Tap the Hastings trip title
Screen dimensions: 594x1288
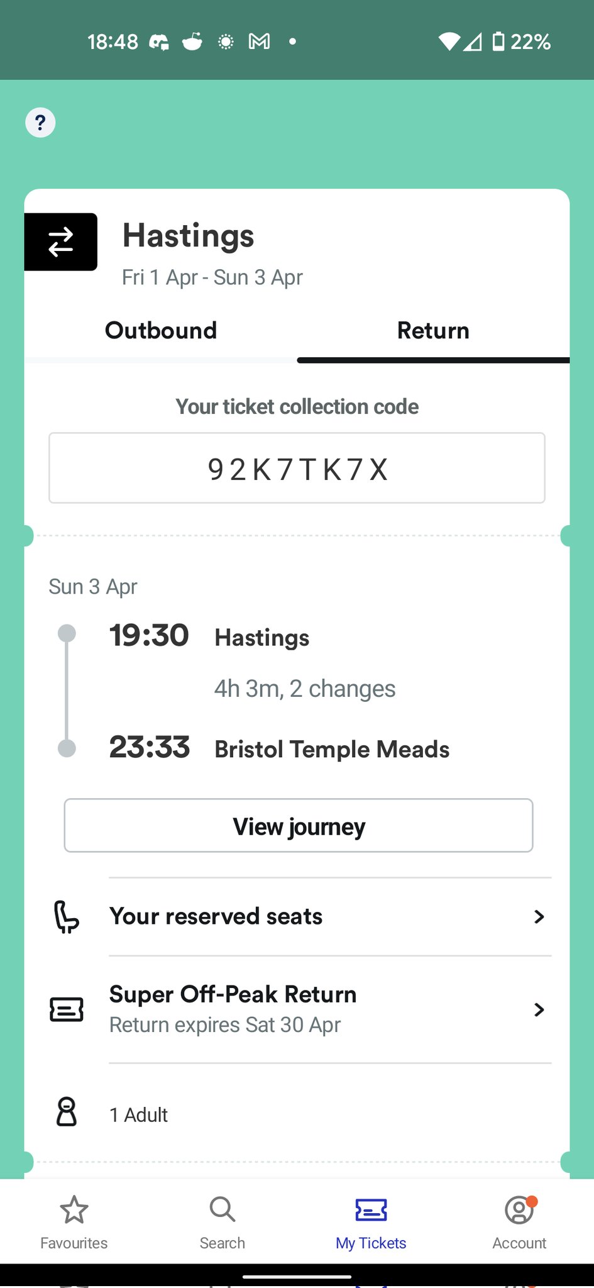pyautogui.click(x=188, y=236)
